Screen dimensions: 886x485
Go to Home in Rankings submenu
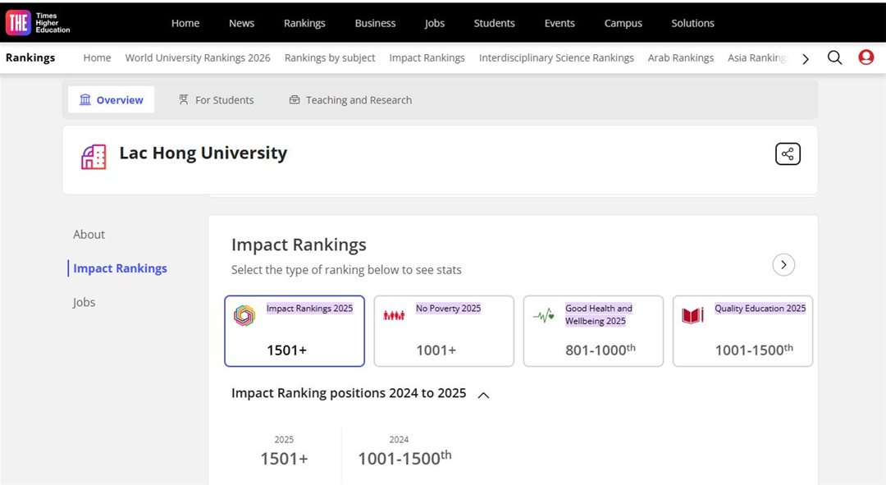pos(97,57)
